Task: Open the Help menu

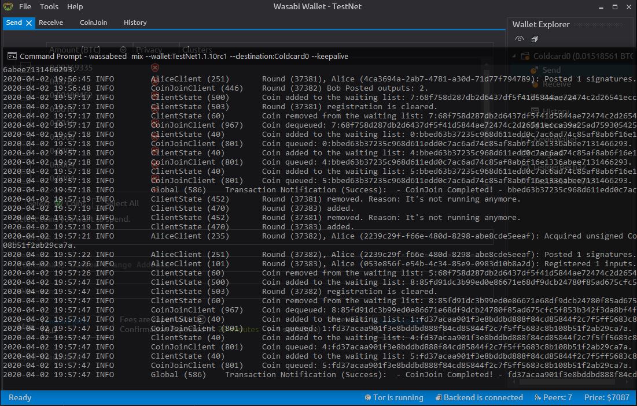Action: pos(75,6)
